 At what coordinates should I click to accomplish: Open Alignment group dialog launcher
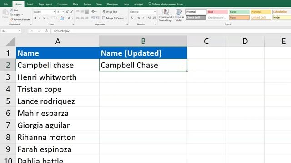(127, 24)
